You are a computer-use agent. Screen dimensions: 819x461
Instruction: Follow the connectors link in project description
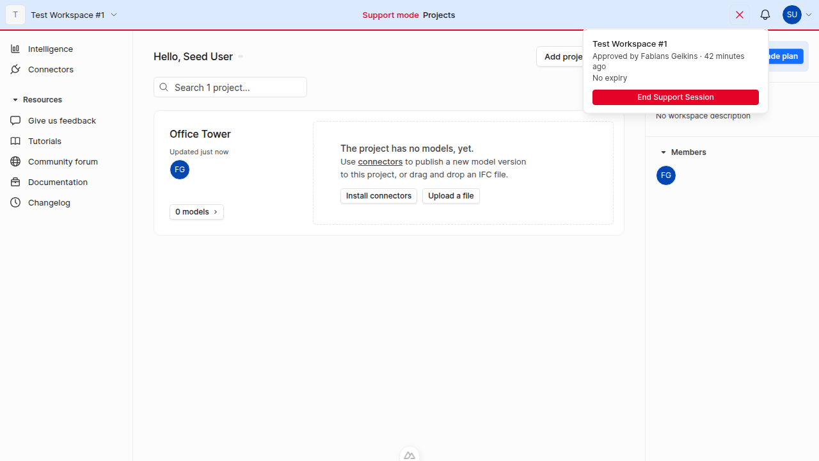click(380, 161)
